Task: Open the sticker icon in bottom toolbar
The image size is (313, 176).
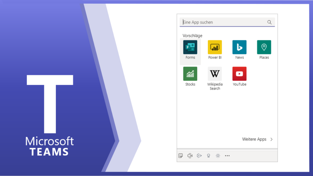Action: pyautogui.click(x=181, y=155)
